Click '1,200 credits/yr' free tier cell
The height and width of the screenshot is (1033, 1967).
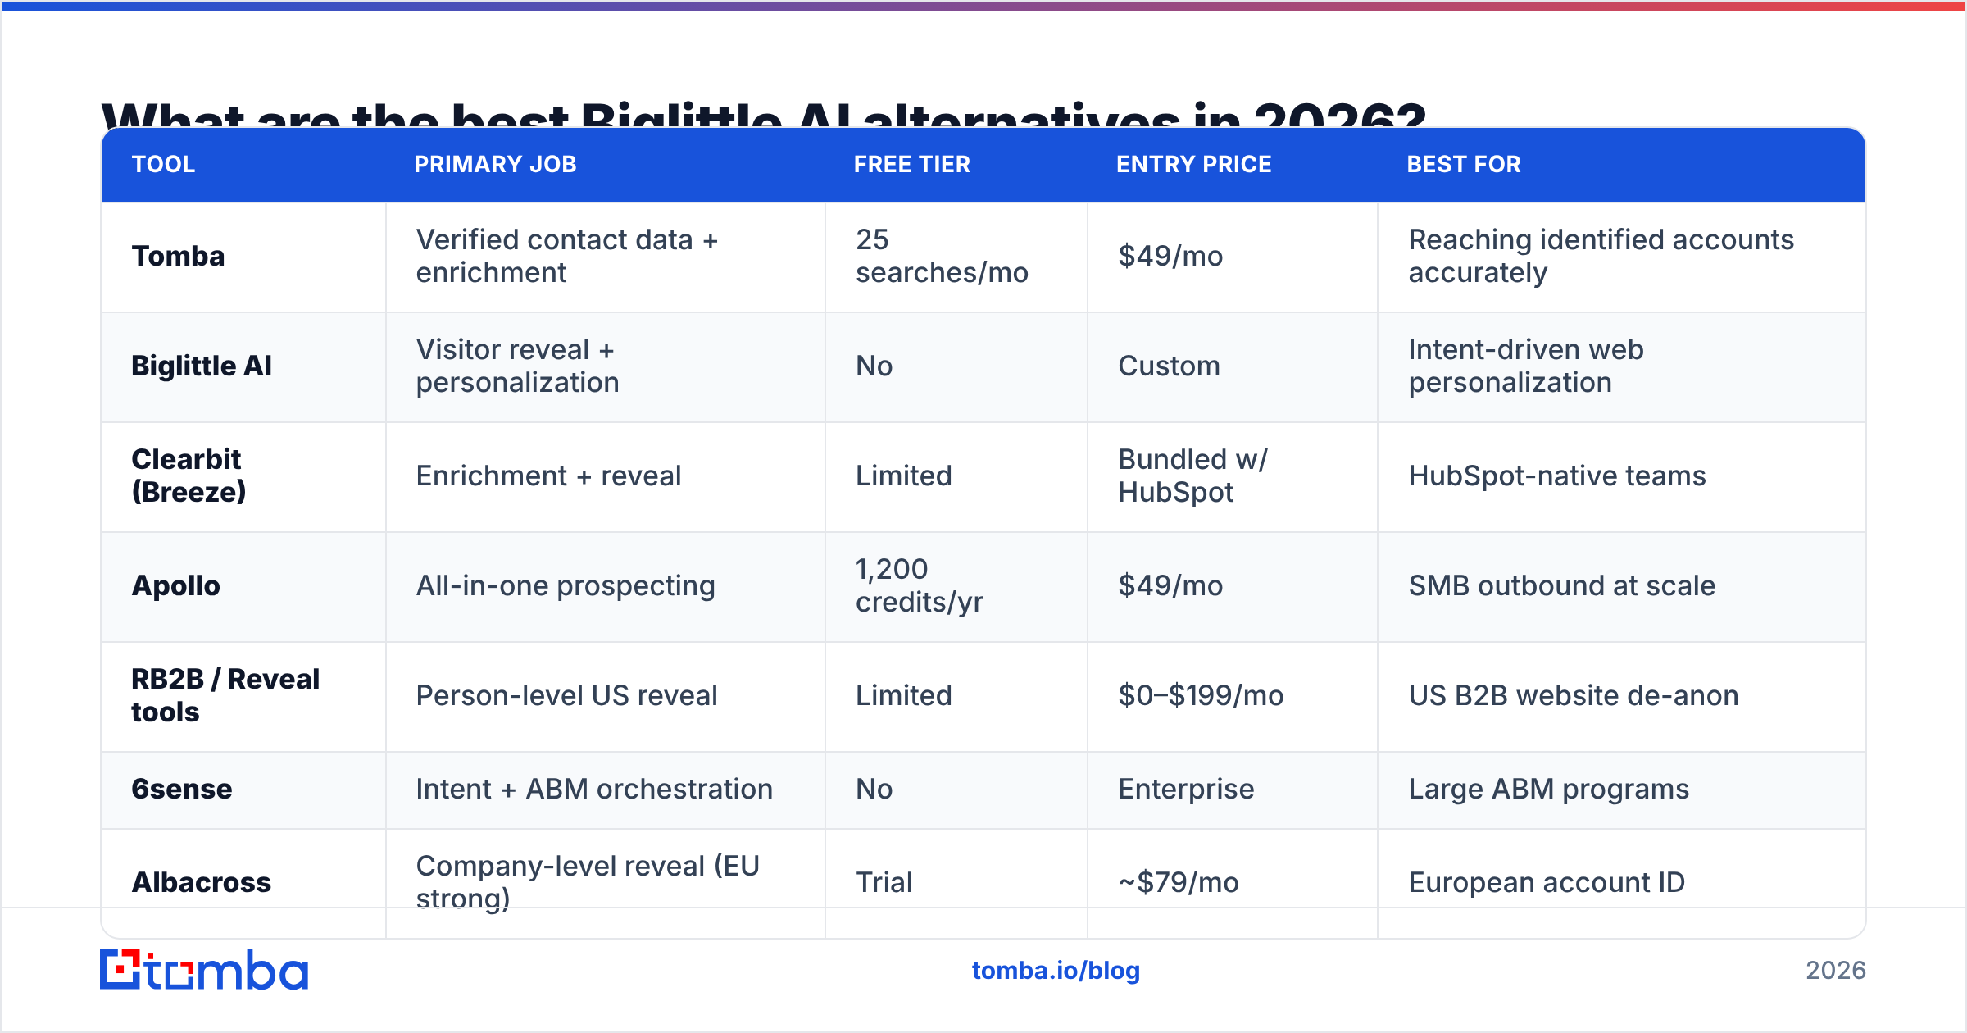click(x=956, y=586)
